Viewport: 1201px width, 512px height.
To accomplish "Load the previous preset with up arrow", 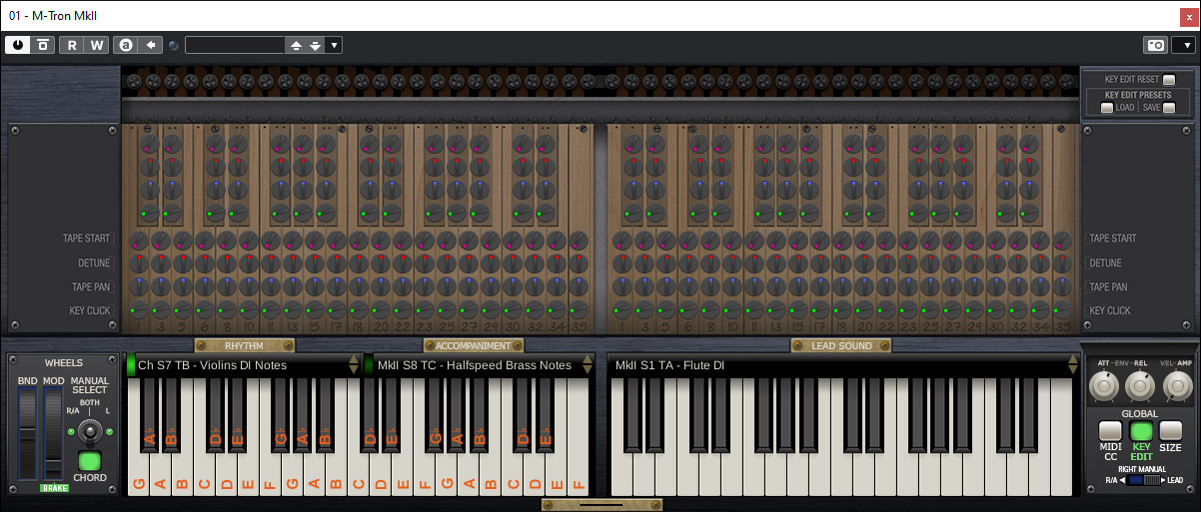I will tap(296, 45).
